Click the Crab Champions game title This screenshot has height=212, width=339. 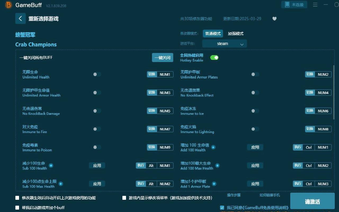tap(36, 45)
